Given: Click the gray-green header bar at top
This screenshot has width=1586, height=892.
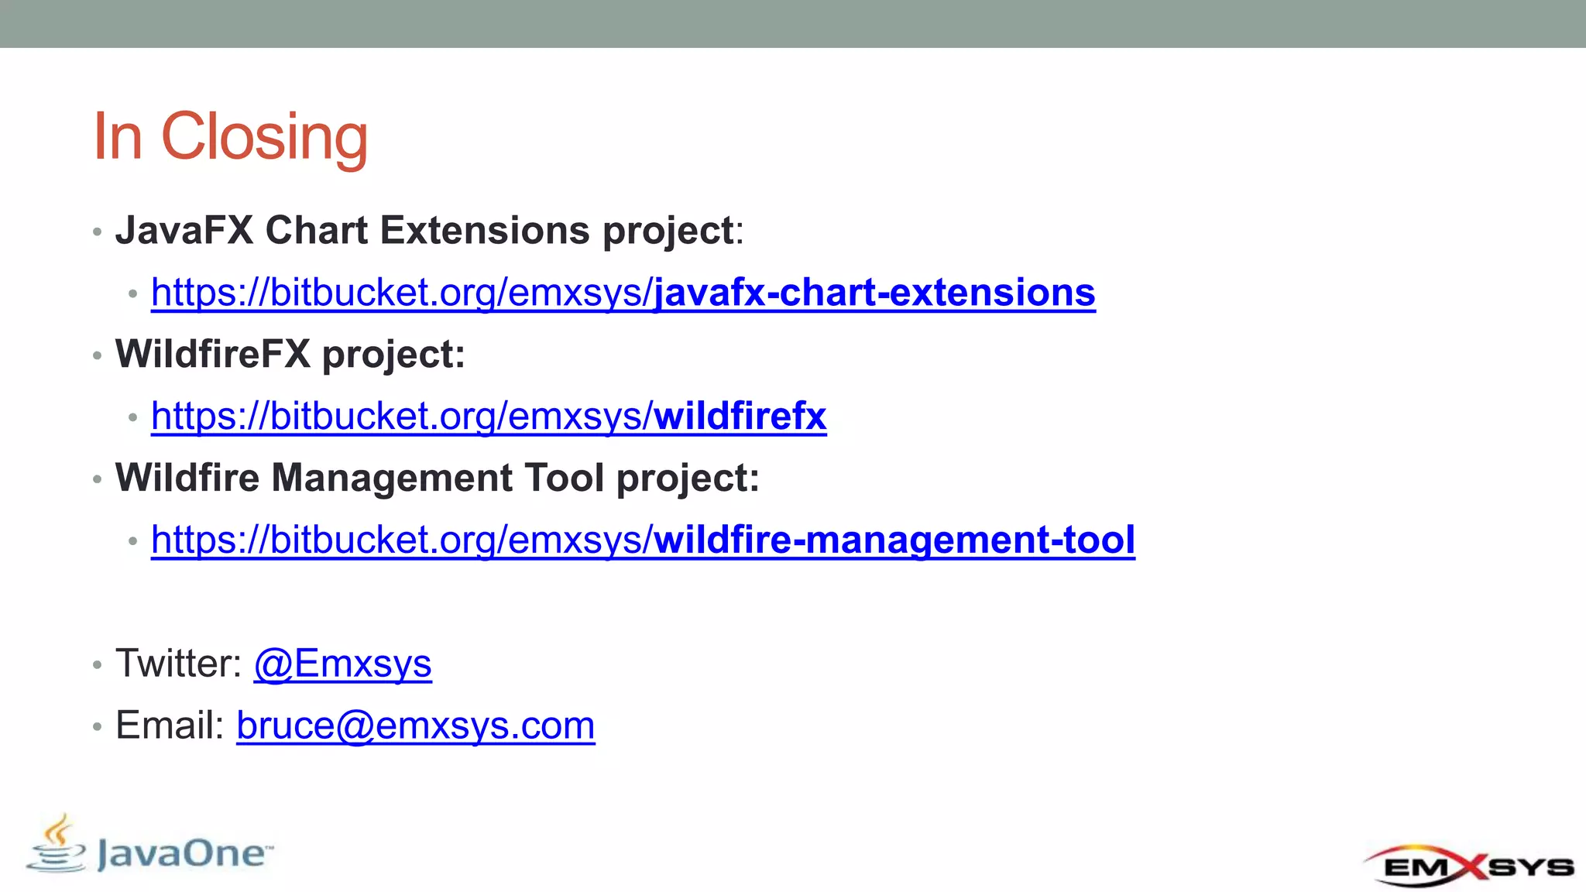Looking at the screenshot, I should (793, 23).
